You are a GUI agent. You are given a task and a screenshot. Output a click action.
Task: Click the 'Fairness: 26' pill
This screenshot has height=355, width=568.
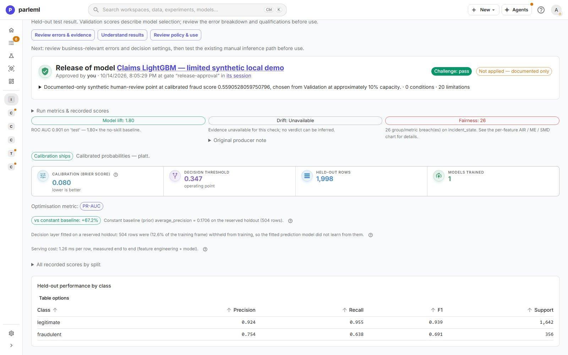(x=472, y=121)
